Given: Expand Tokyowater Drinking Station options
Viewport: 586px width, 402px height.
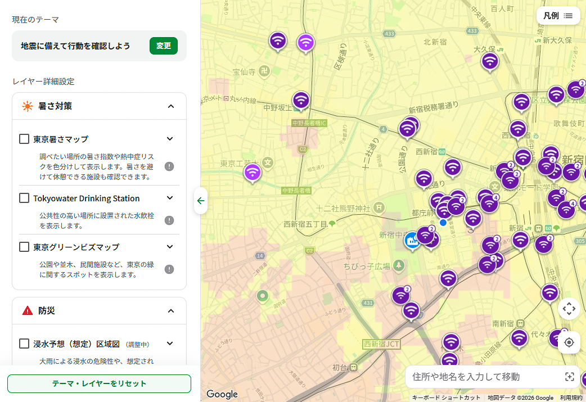Looking at the screenshot, I should pyautogui.click(x=170, y=198).
